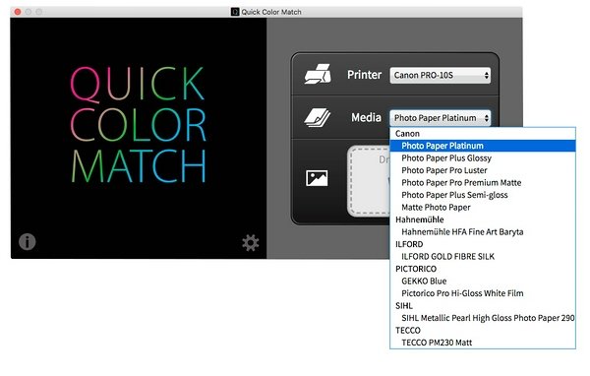Close the Quick Color Match window
The height and width of the screenshot is (376, 590).
(18, 12)
